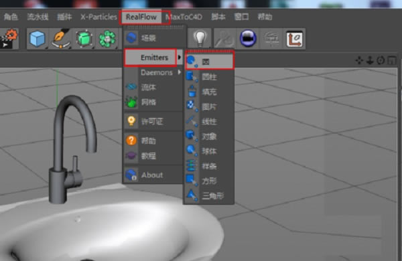Viewport: 402px width, 261px height.
Task: Choose 许可证 in the RealFlow menu
Action: (x=153, y=121)
